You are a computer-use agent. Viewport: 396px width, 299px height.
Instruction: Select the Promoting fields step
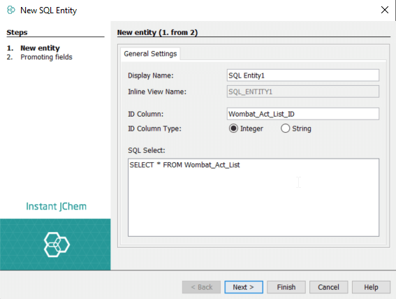tap(46, 57)
